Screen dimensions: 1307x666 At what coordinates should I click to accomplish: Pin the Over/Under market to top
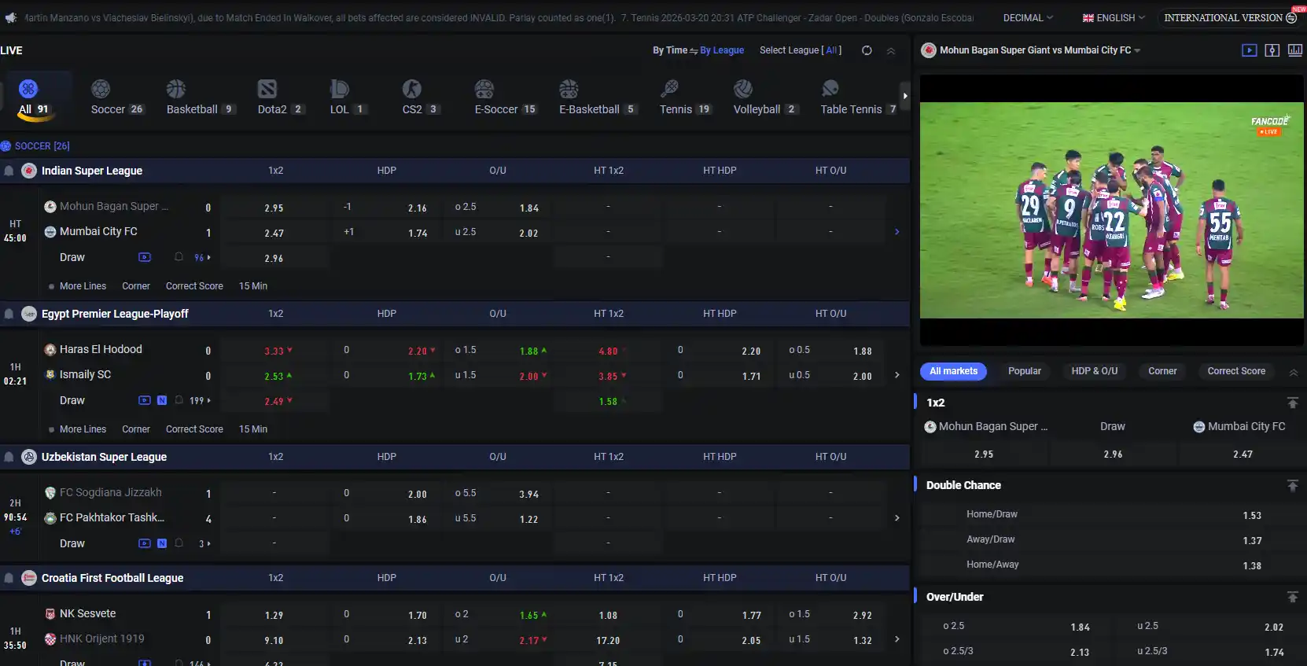(1292, 597)
